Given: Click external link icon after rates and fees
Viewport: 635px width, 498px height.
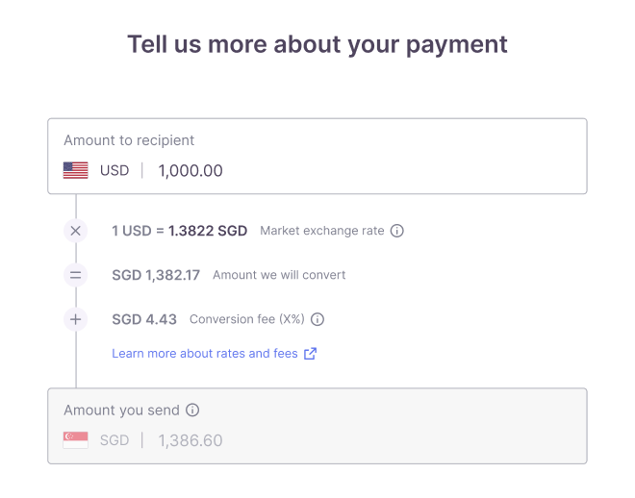Looking at the screenshot, I should (x=310, y=354).
